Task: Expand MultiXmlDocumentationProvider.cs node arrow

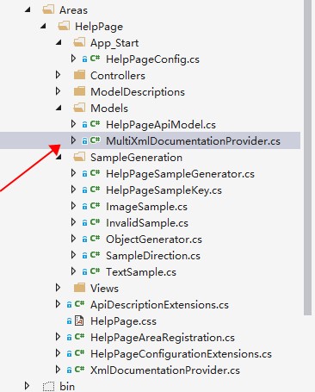Action: coord(73,140)
